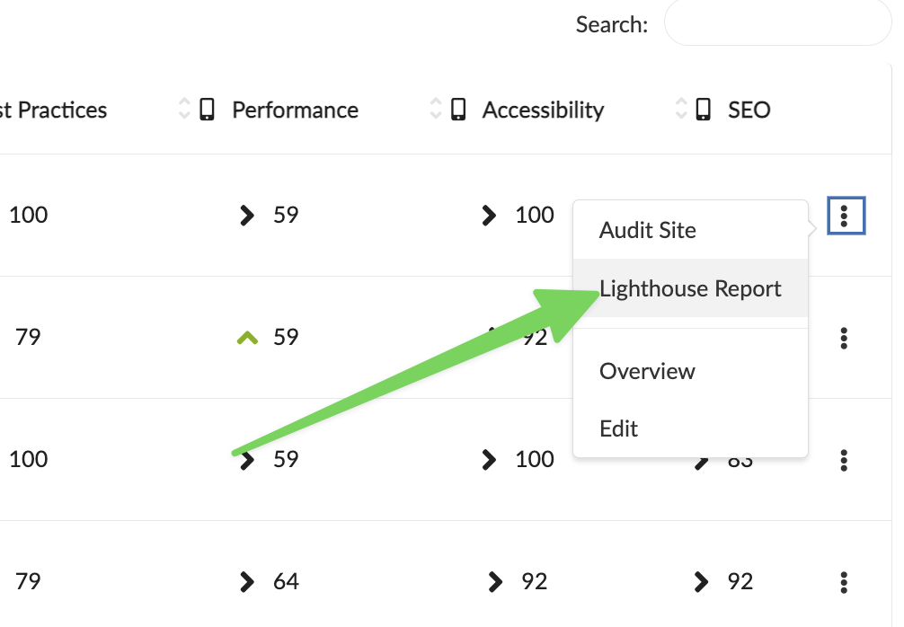Open the kebab menu on the second row
Viewport: 904px width, 627px height.
click(843, 339)
